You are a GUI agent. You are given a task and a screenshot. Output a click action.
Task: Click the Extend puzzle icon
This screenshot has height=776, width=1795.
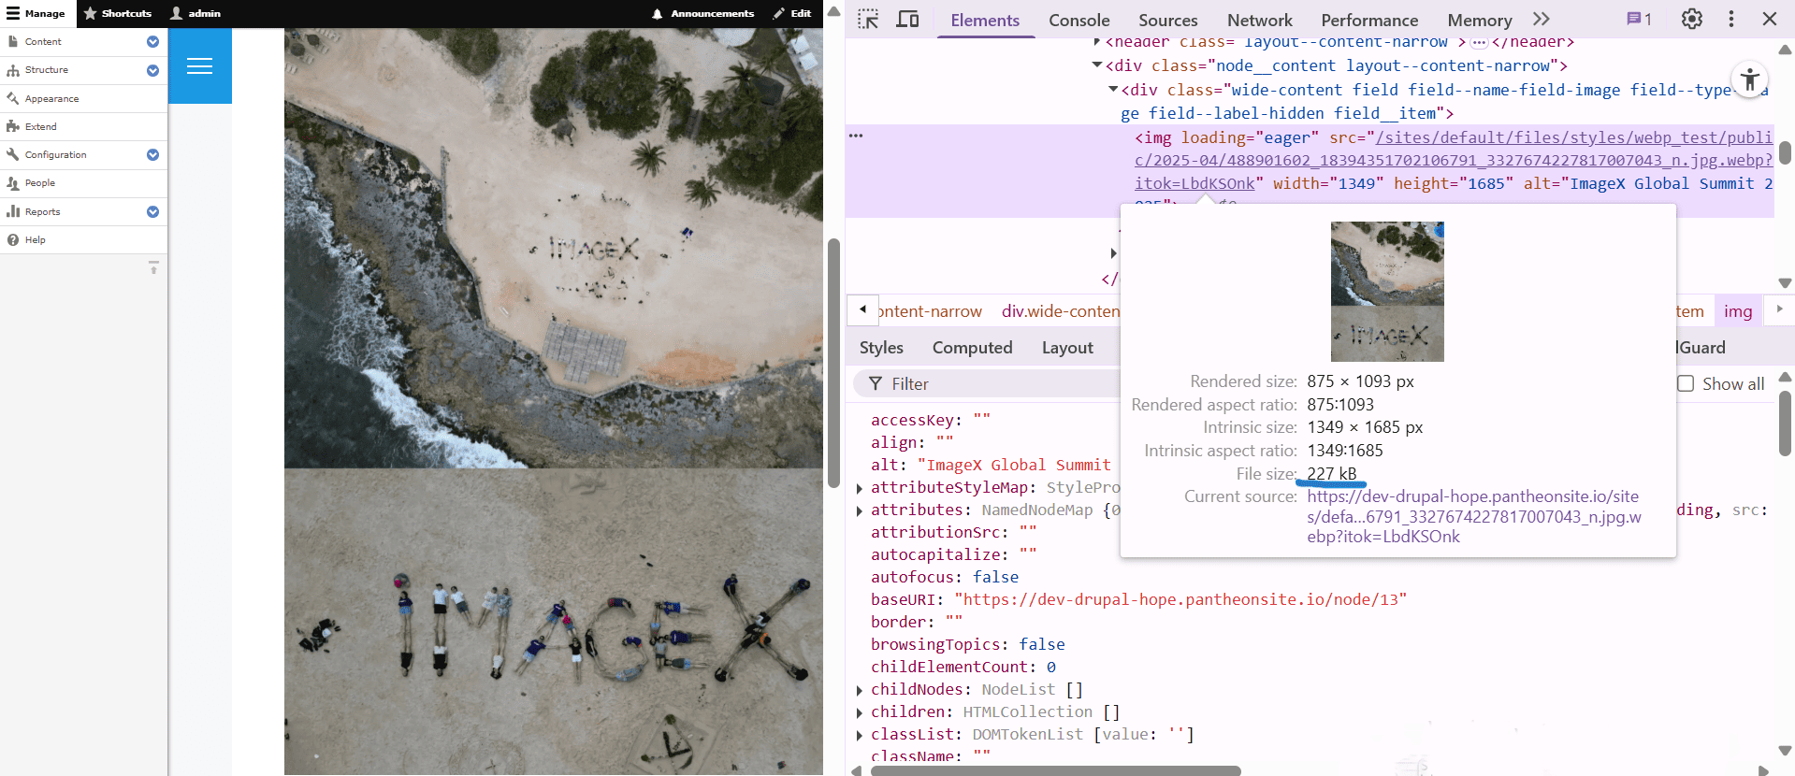(13, 126)
